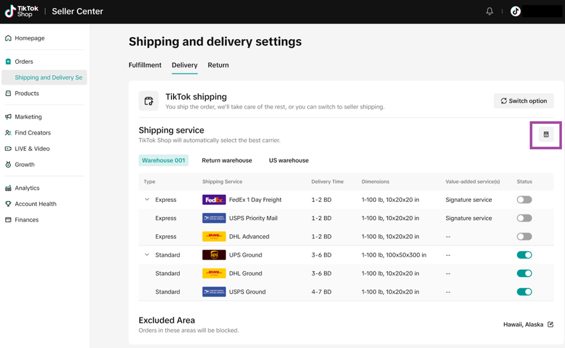Click Seller Center header title
The height and width of the screenshot is (348, 565).
pos(78,11)
